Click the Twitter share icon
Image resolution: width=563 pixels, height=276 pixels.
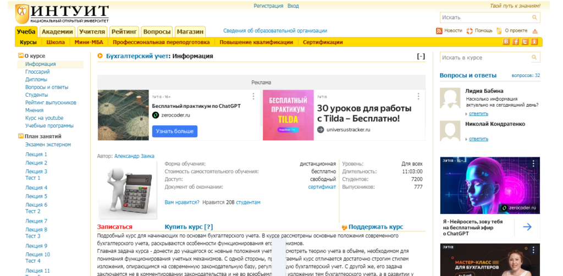click(x=525, y=42)
